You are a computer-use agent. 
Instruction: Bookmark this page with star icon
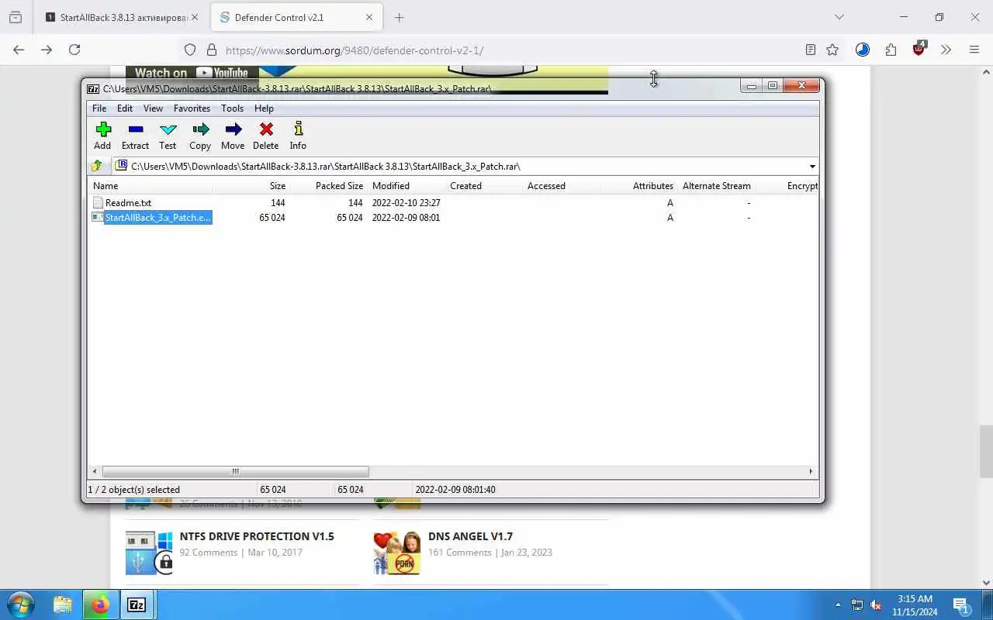832,50
